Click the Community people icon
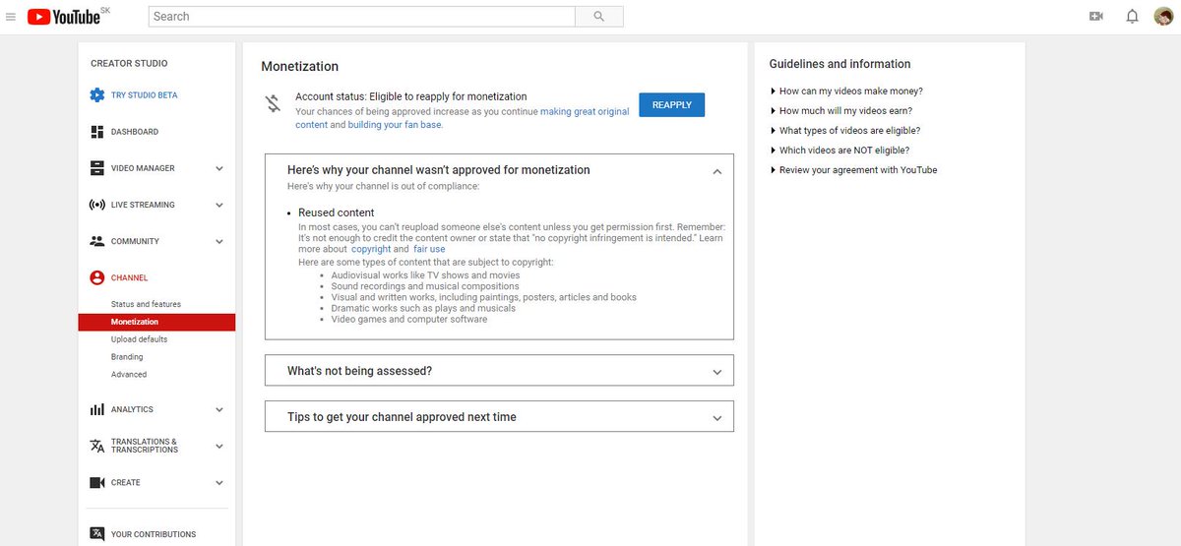This screenshot has height=546, width=1181. (97, 241)
